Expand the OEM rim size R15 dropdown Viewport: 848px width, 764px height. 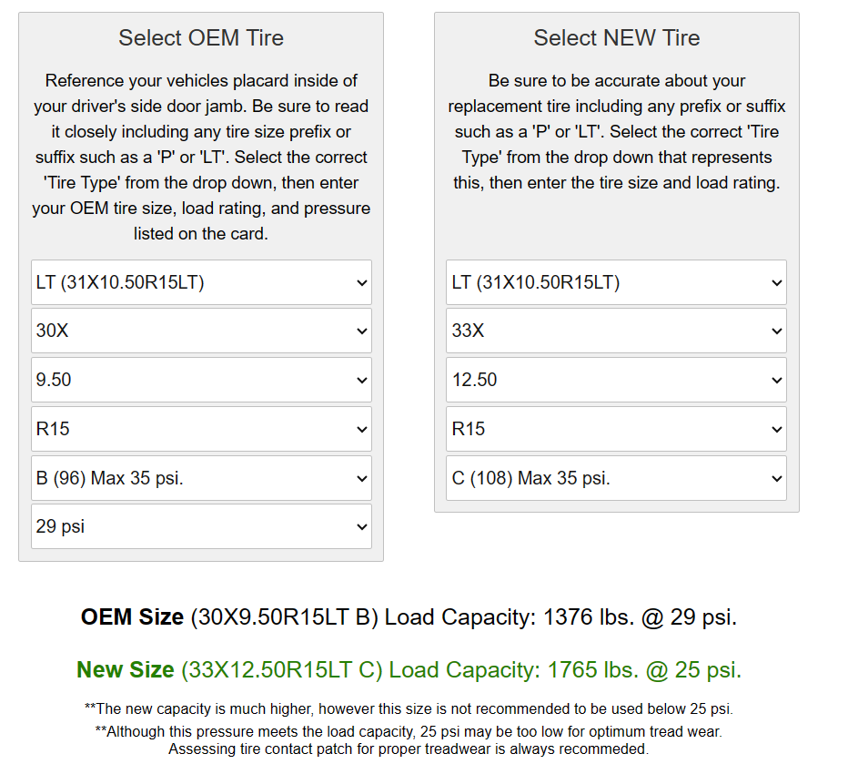(x=201, y=429)
